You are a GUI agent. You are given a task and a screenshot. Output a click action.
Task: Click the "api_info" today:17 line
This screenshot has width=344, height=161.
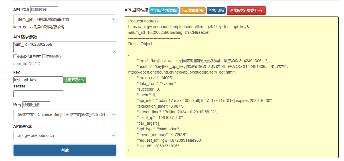205,101
